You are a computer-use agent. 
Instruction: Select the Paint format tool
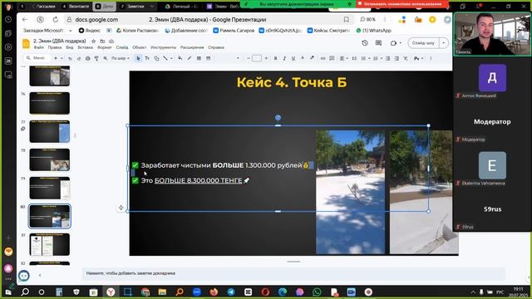click(x=96, y=58)
